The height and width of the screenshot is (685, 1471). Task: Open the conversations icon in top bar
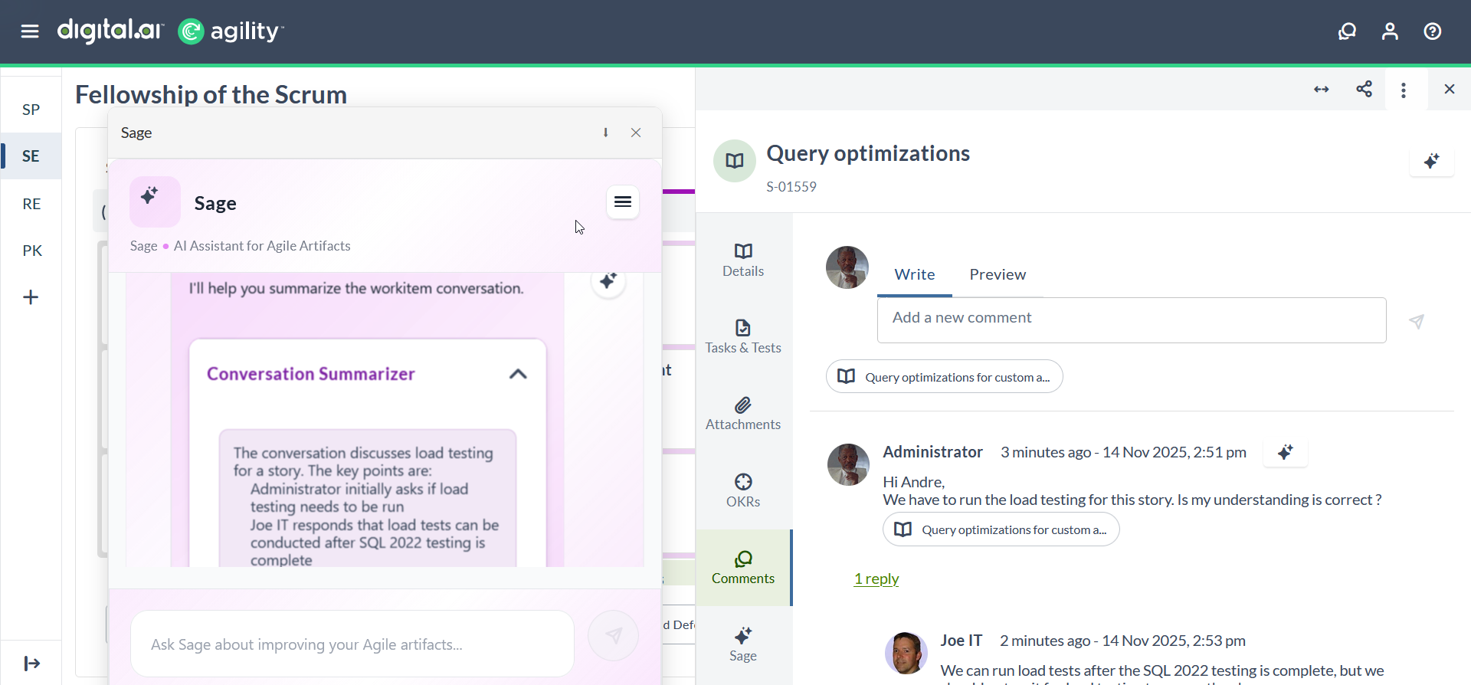(x=1347, y=31)
